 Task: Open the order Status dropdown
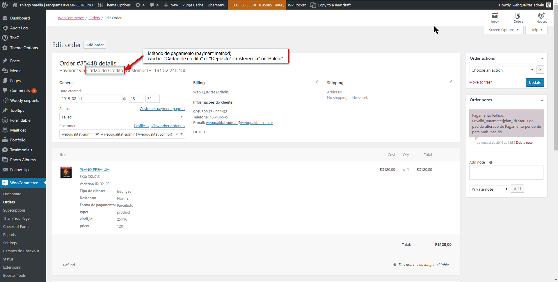pyautogui.click(x=122, y=117)
